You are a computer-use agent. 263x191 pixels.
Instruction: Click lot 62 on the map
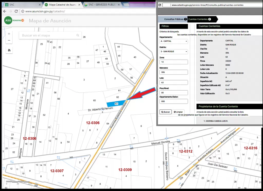click(x=118, y=97)
